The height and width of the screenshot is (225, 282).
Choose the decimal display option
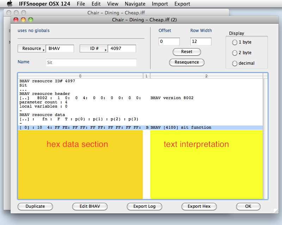pyautogui.click(x=235, y=64)
